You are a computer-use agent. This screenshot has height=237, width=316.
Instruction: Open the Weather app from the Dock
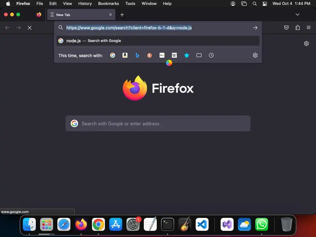[244, 224]
